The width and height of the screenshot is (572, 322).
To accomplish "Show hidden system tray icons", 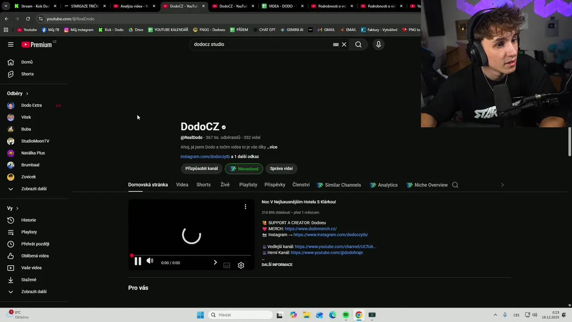I will point(495,315).
